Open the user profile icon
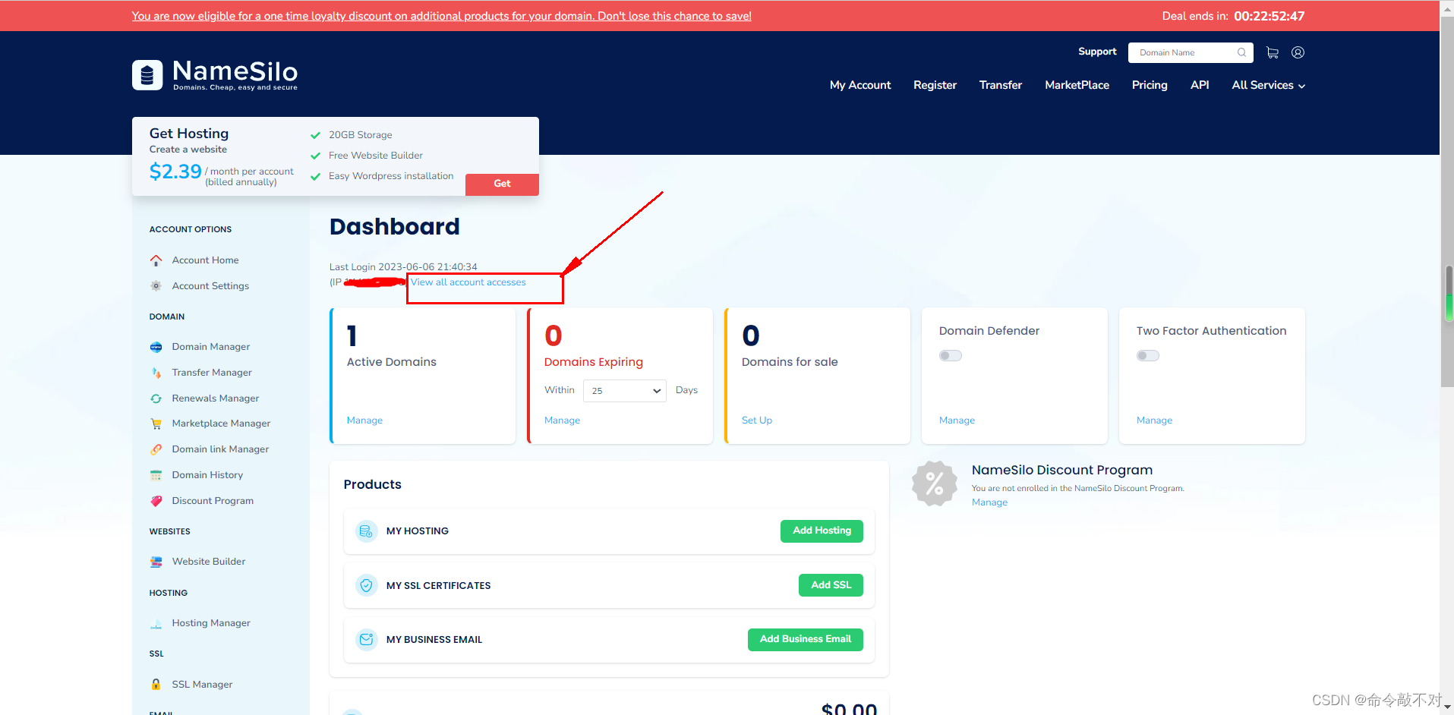 tap(1298, 52)
